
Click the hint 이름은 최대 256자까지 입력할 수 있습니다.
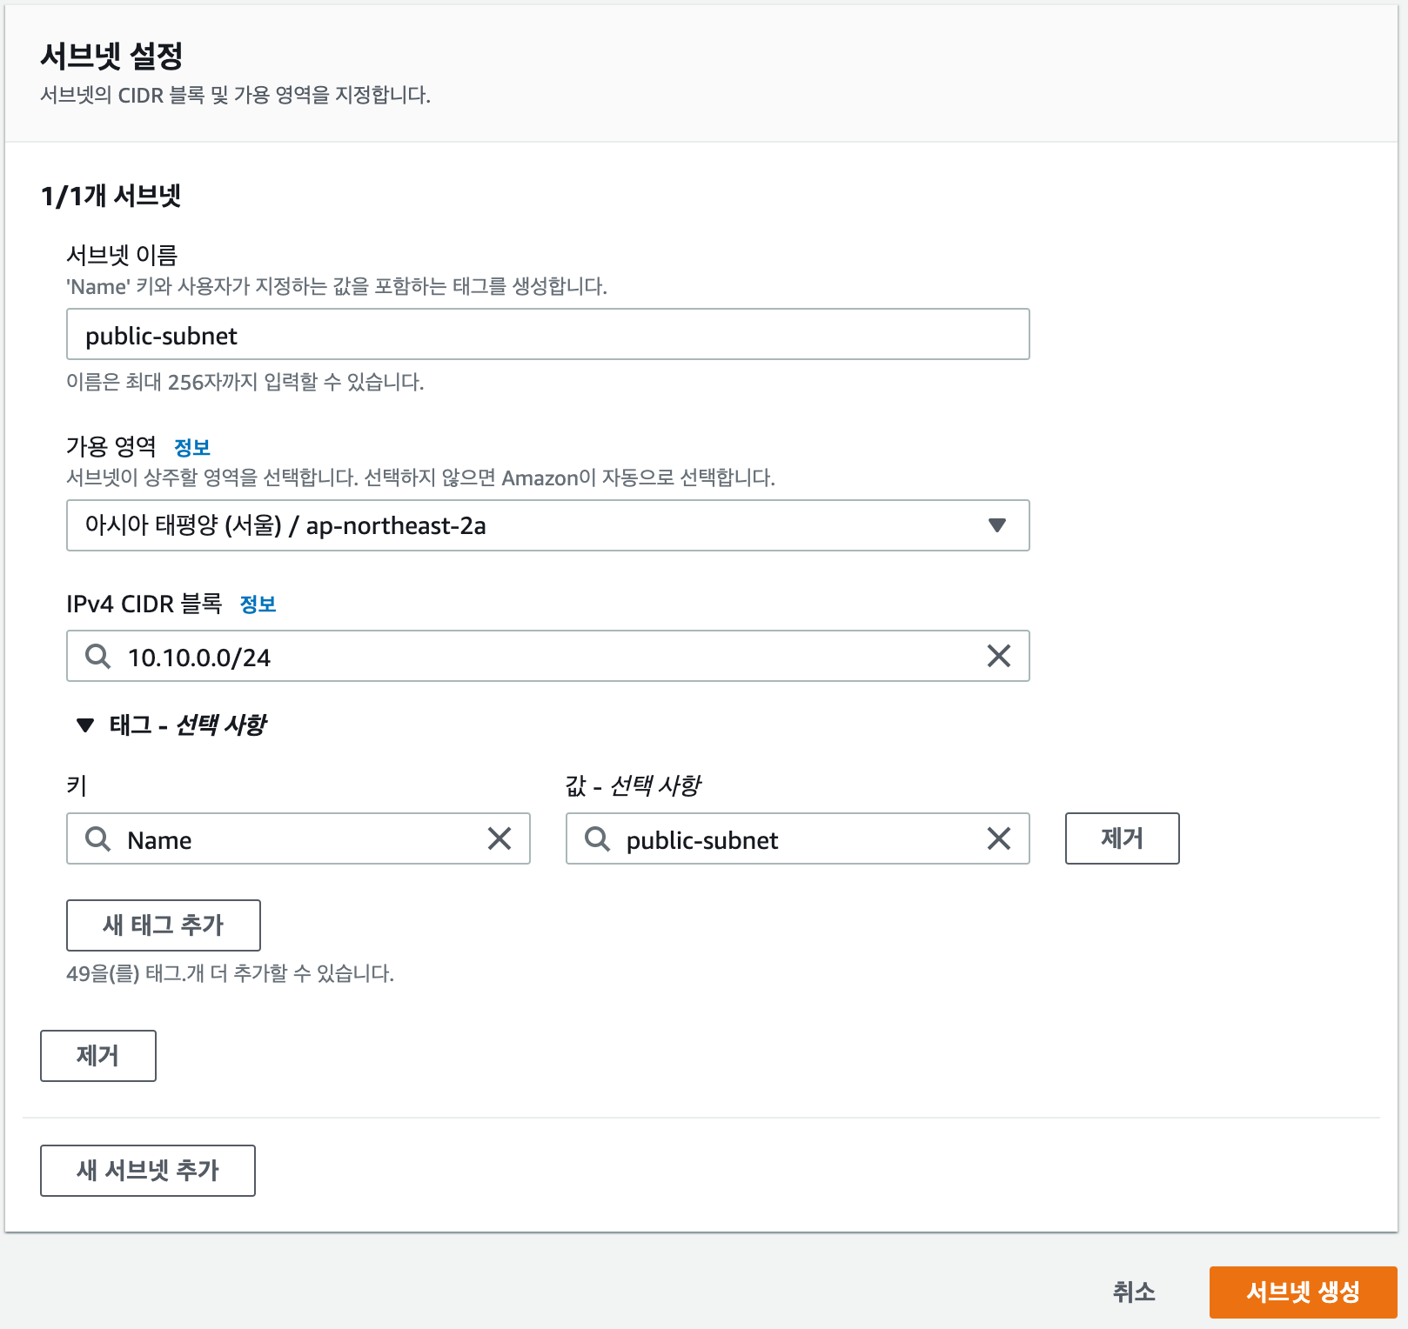coord(245,382)
